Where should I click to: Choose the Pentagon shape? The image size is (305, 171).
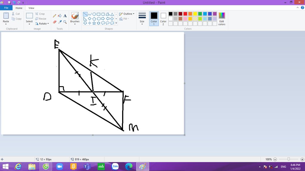click(x=94, y=19)
